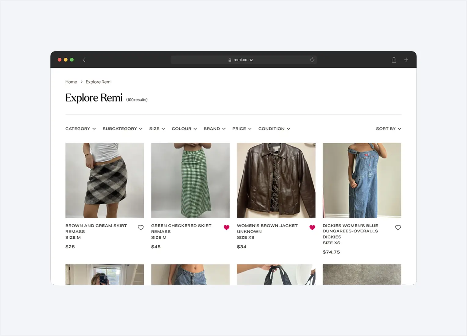Reload the page with the refresh icon
Image resolution: width=467 pixels, height=336 pixels.
(312, 60)
